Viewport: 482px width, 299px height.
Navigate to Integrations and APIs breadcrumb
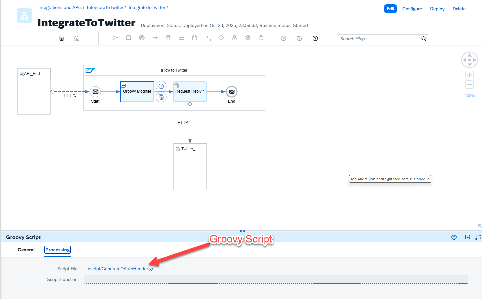pos(60,7)
